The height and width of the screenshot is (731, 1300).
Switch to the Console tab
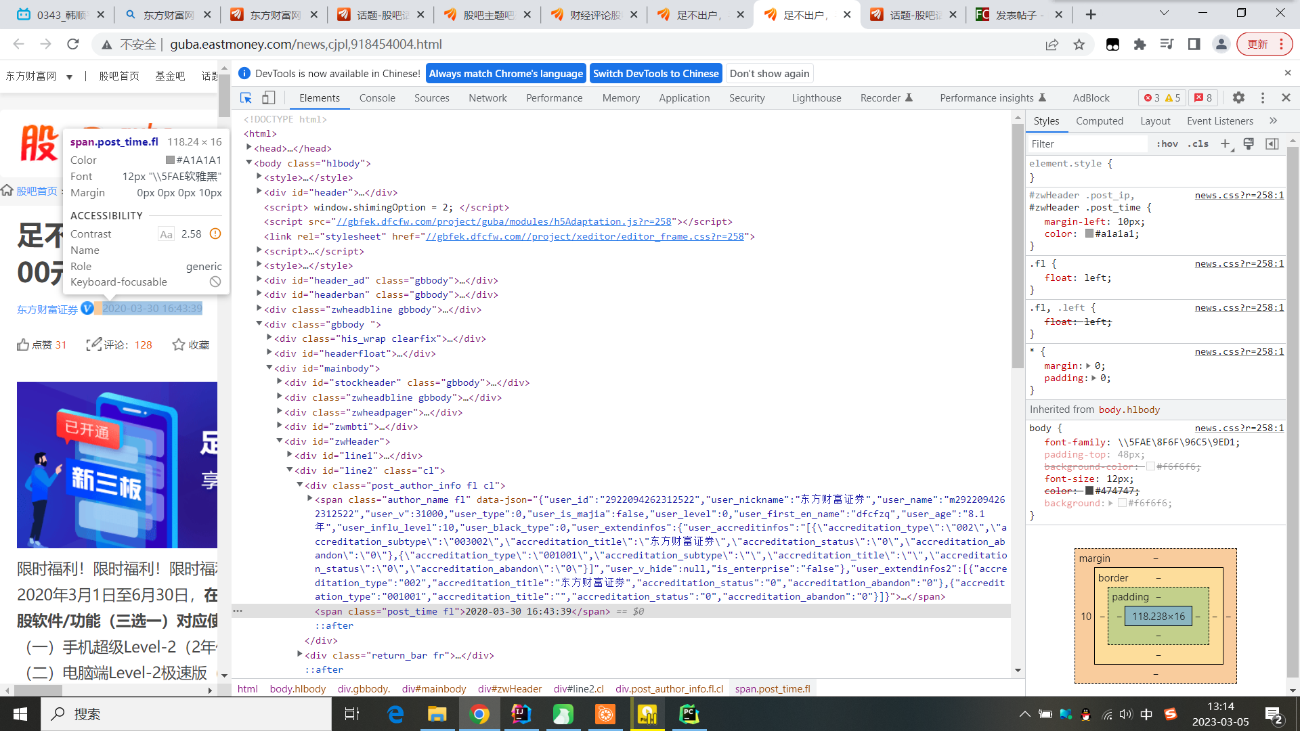[377, 98]
